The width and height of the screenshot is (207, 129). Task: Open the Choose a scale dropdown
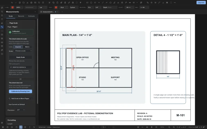tap(23, 51)
